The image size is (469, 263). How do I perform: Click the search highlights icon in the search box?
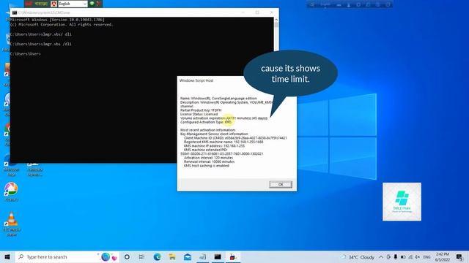click(x=109, y=256)
